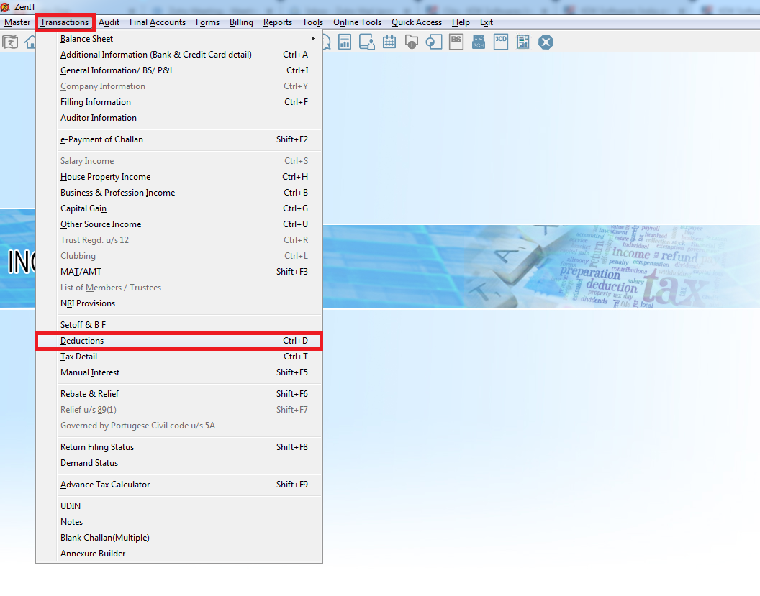The width and height of the screenshot is (760, 596).
Task: Open Notes menu entry
Action: pos(179,522)
